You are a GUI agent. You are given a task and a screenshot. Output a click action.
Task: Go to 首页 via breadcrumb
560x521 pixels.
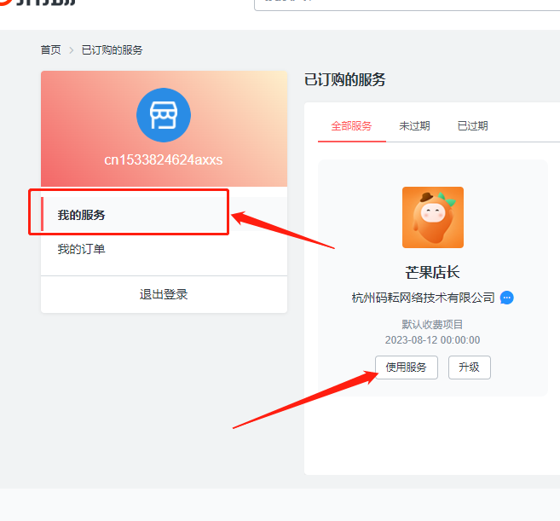tap(51, 50)
